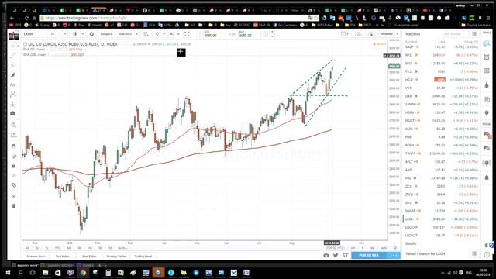Click the camera snapshot icon
This screenshot has width=496, height=279.
(x=326, y=255)
